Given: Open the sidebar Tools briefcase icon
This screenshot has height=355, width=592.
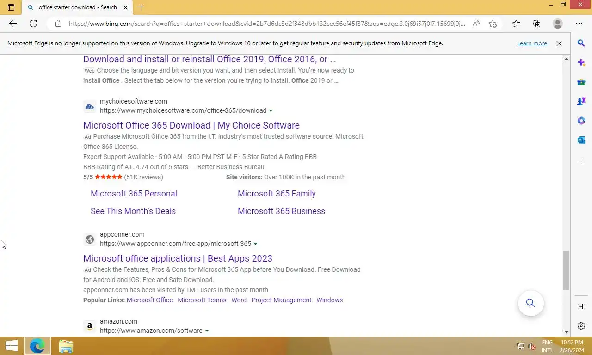Looking at the screenshot, I should click(x=581, y=82).
